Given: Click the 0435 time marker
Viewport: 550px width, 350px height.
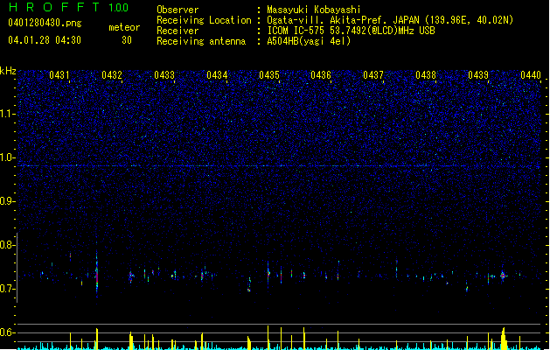Looking at the screenshot, I should pyautogui.click(x=269, y=74).
